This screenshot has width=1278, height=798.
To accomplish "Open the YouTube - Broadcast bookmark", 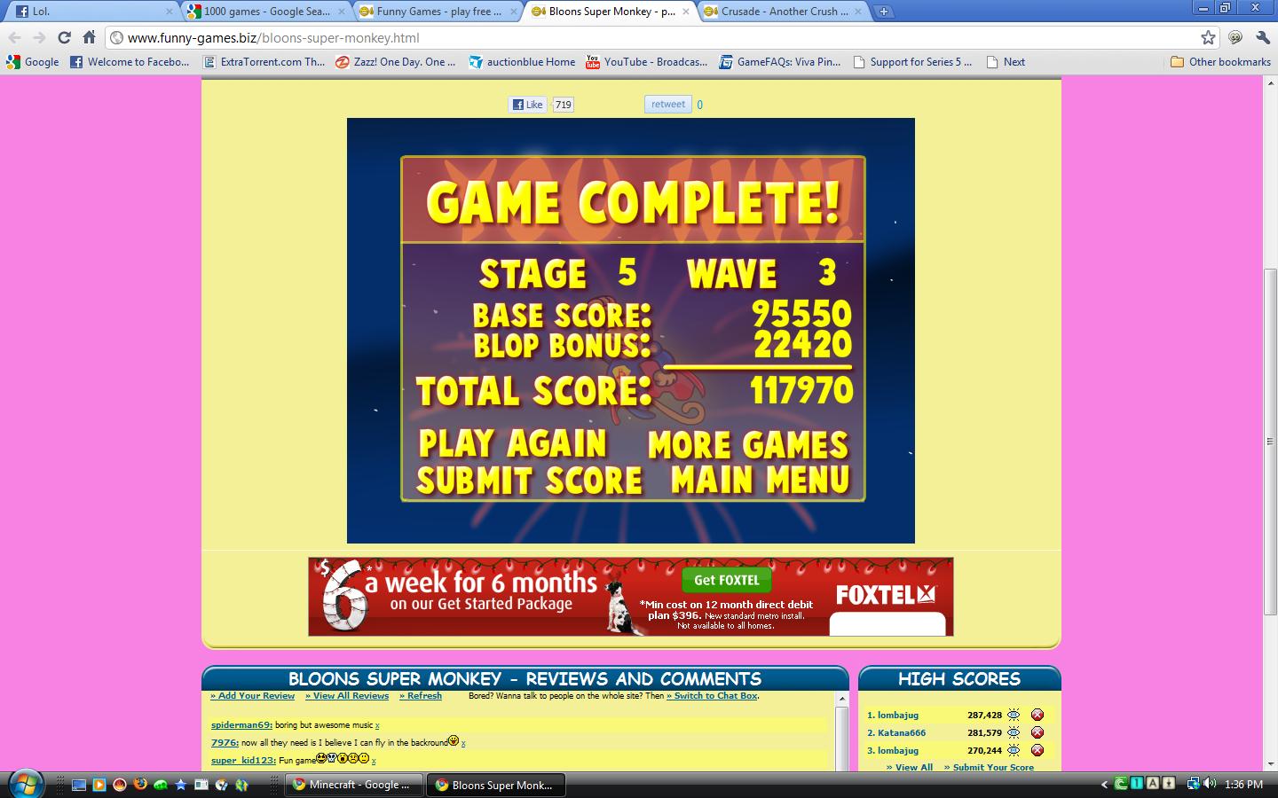I will tap(647, 62).
